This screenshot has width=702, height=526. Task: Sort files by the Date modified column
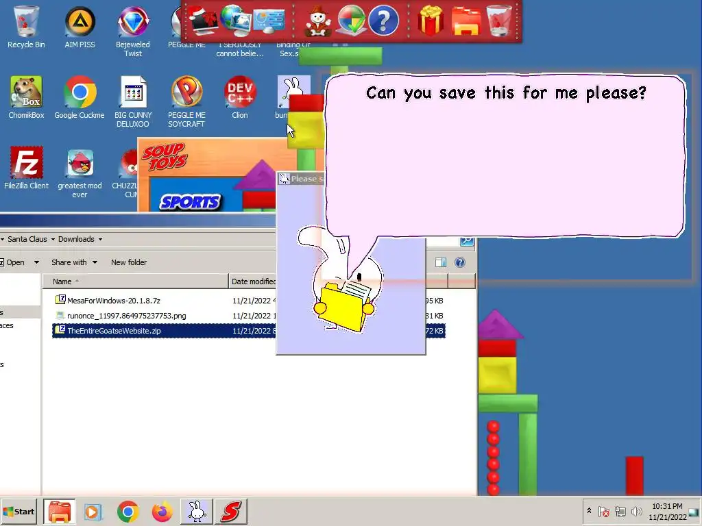pos(253,281)
